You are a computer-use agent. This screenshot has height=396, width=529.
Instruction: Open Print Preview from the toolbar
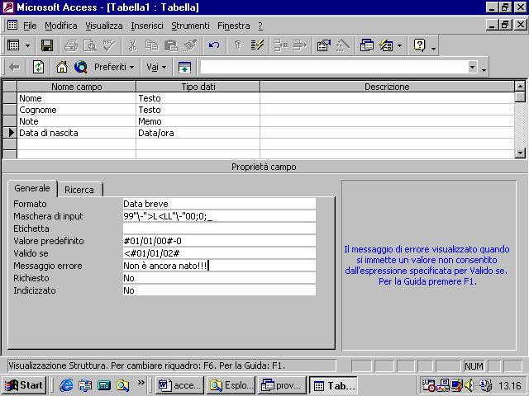click(x=90, y=45)
